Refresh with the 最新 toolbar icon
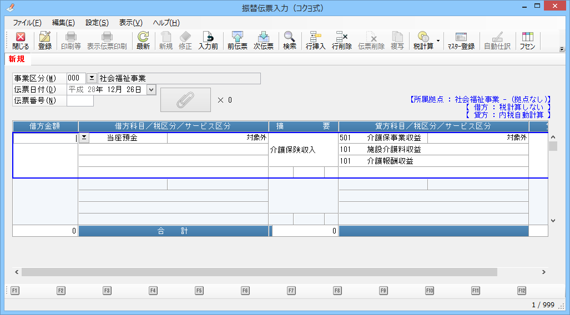This screenshot has width=570, height=315. (143, 40)
